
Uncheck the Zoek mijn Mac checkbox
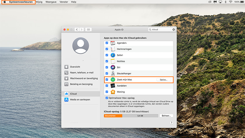pos(107,80)
